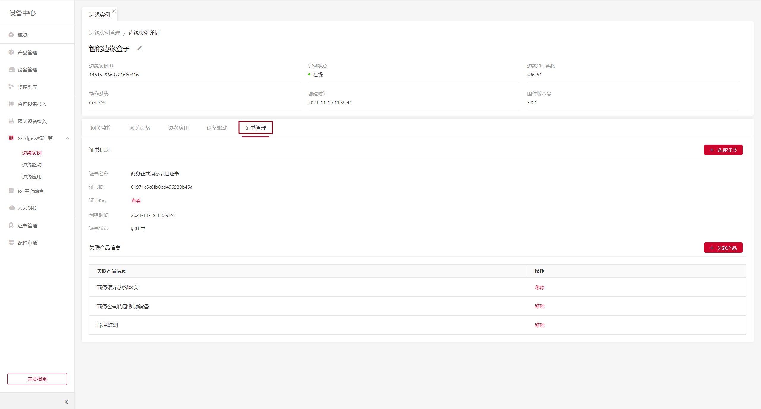
Task: Open 配件市场 from the sidebar
Action: (27, 243)
